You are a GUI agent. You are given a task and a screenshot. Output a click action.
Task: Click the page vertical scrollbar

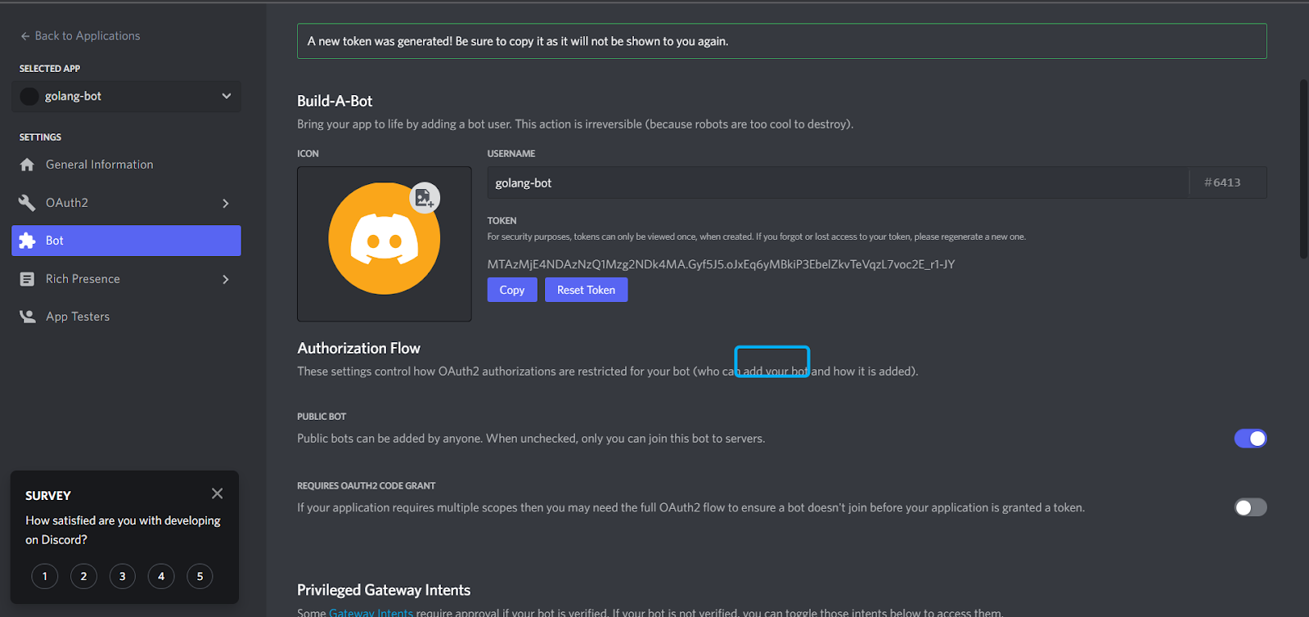click(x=1303, y=169)
